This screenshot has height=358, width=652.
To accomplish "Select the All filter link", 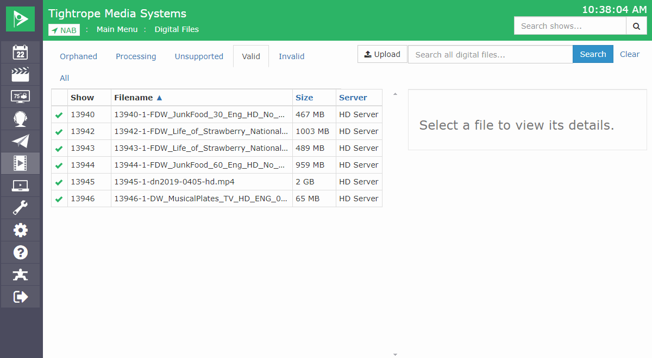I will [x=64, y=78].
